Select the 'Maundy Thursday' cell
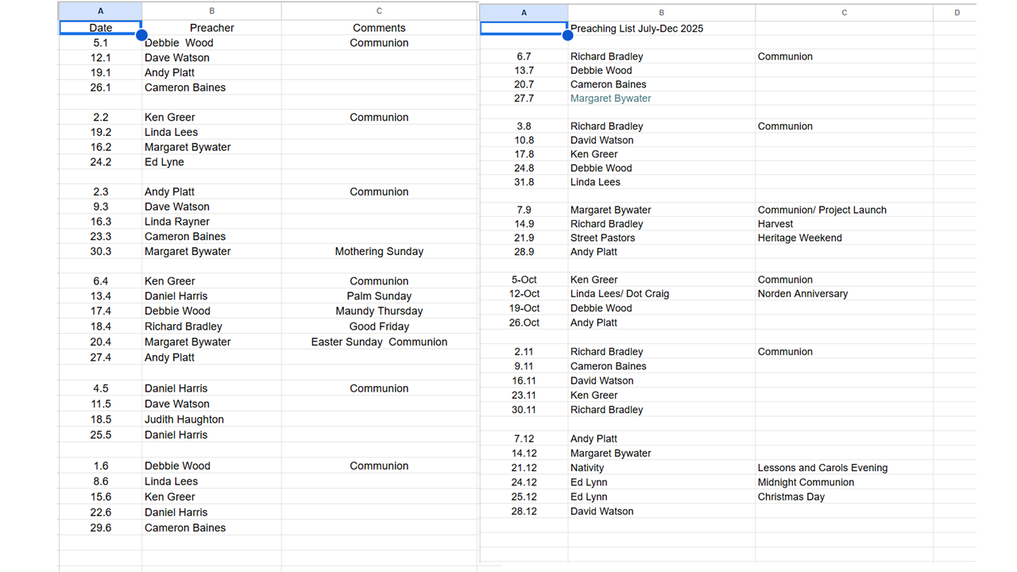The image size is (1017, 572). [379, 311]
